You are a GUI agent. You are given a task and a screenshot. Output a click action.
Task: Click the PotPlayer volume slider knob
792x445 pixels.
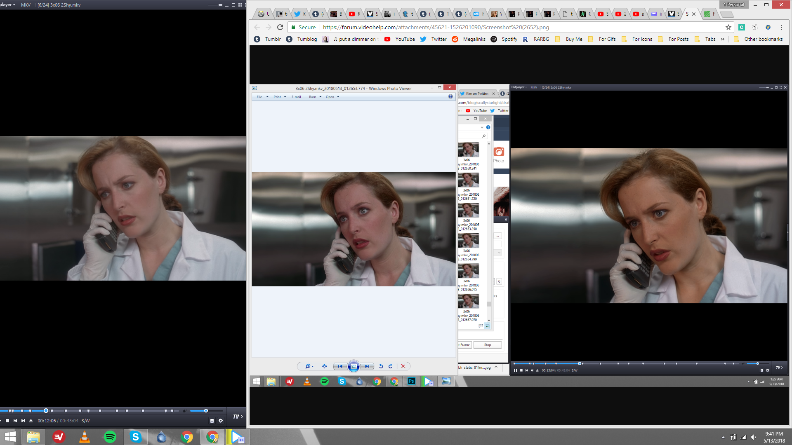coord(206,411)
